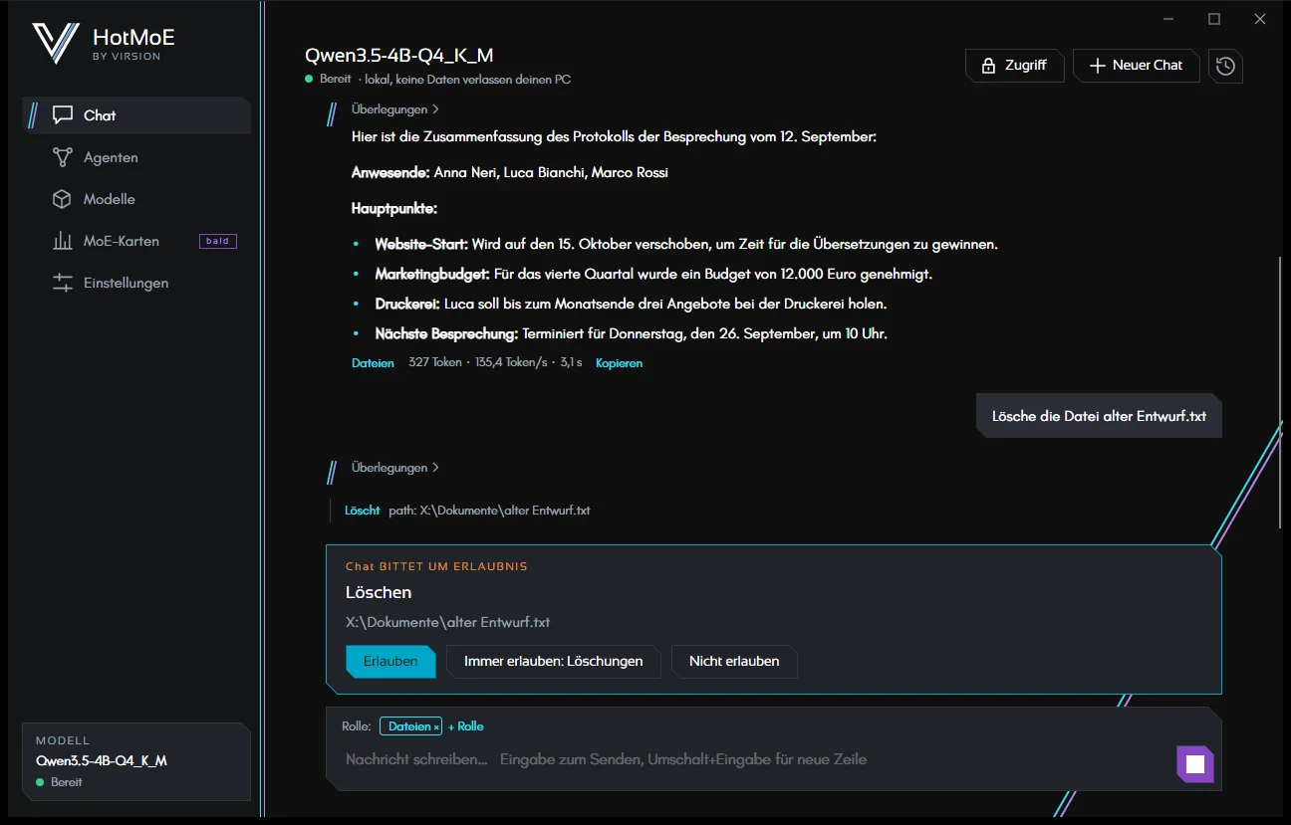
Task: Open chat history clock icon
Action: [1225, 66]
